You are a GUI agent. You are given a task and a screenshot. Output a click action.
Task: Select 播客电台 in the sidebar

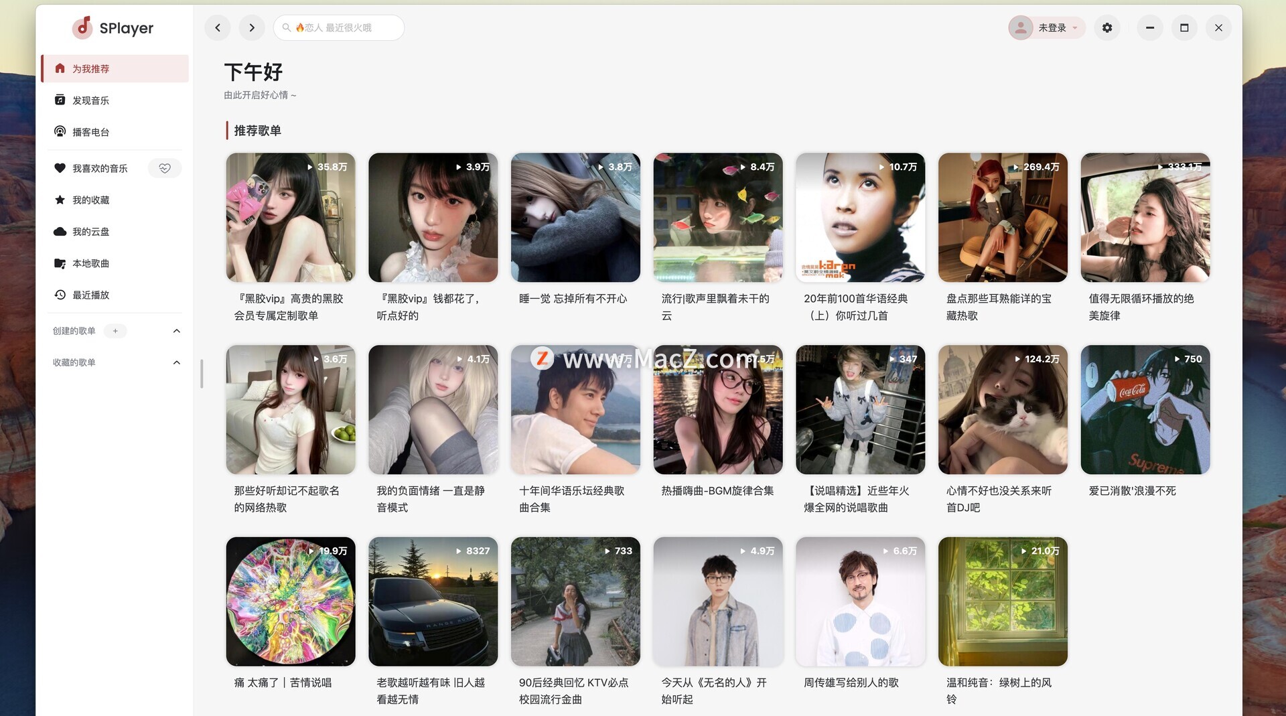(x=90, y=132)
